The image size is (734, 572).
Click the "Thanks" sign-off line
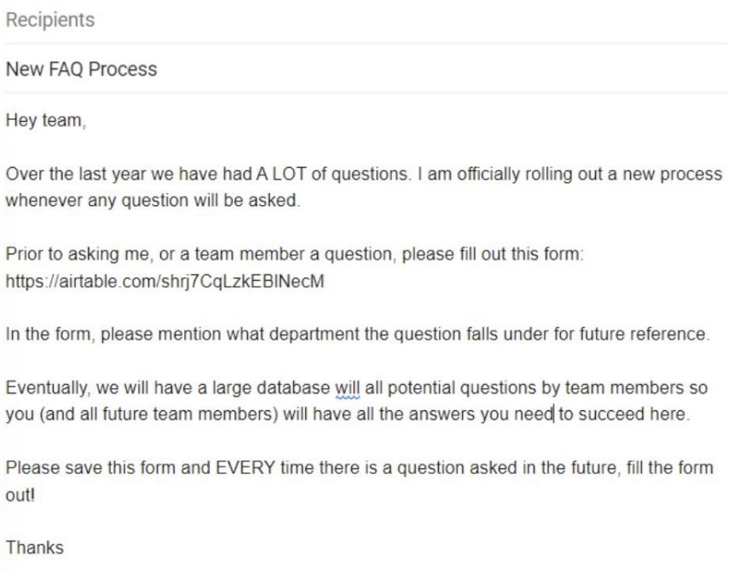(x=34, y=547)
